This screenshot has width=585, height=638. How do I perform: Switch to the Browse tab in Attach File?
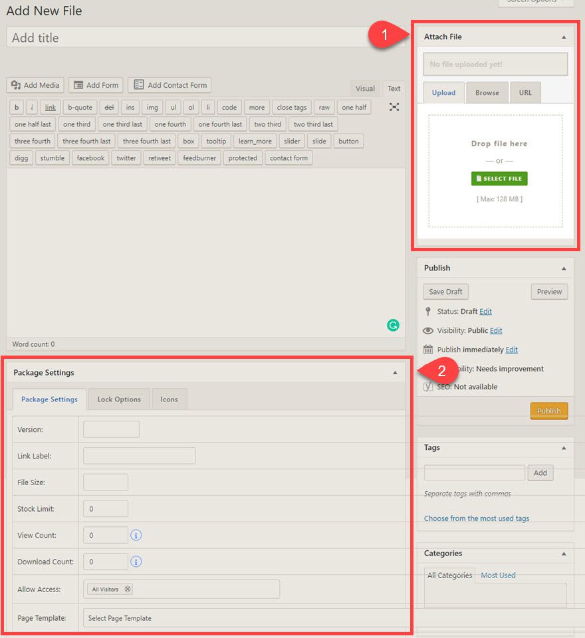point(487,92)
